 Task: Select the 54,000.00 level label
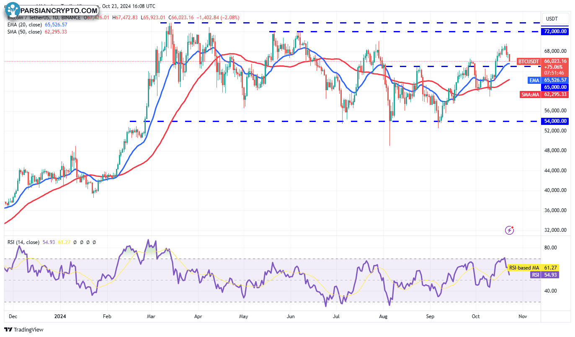point(555,121)
